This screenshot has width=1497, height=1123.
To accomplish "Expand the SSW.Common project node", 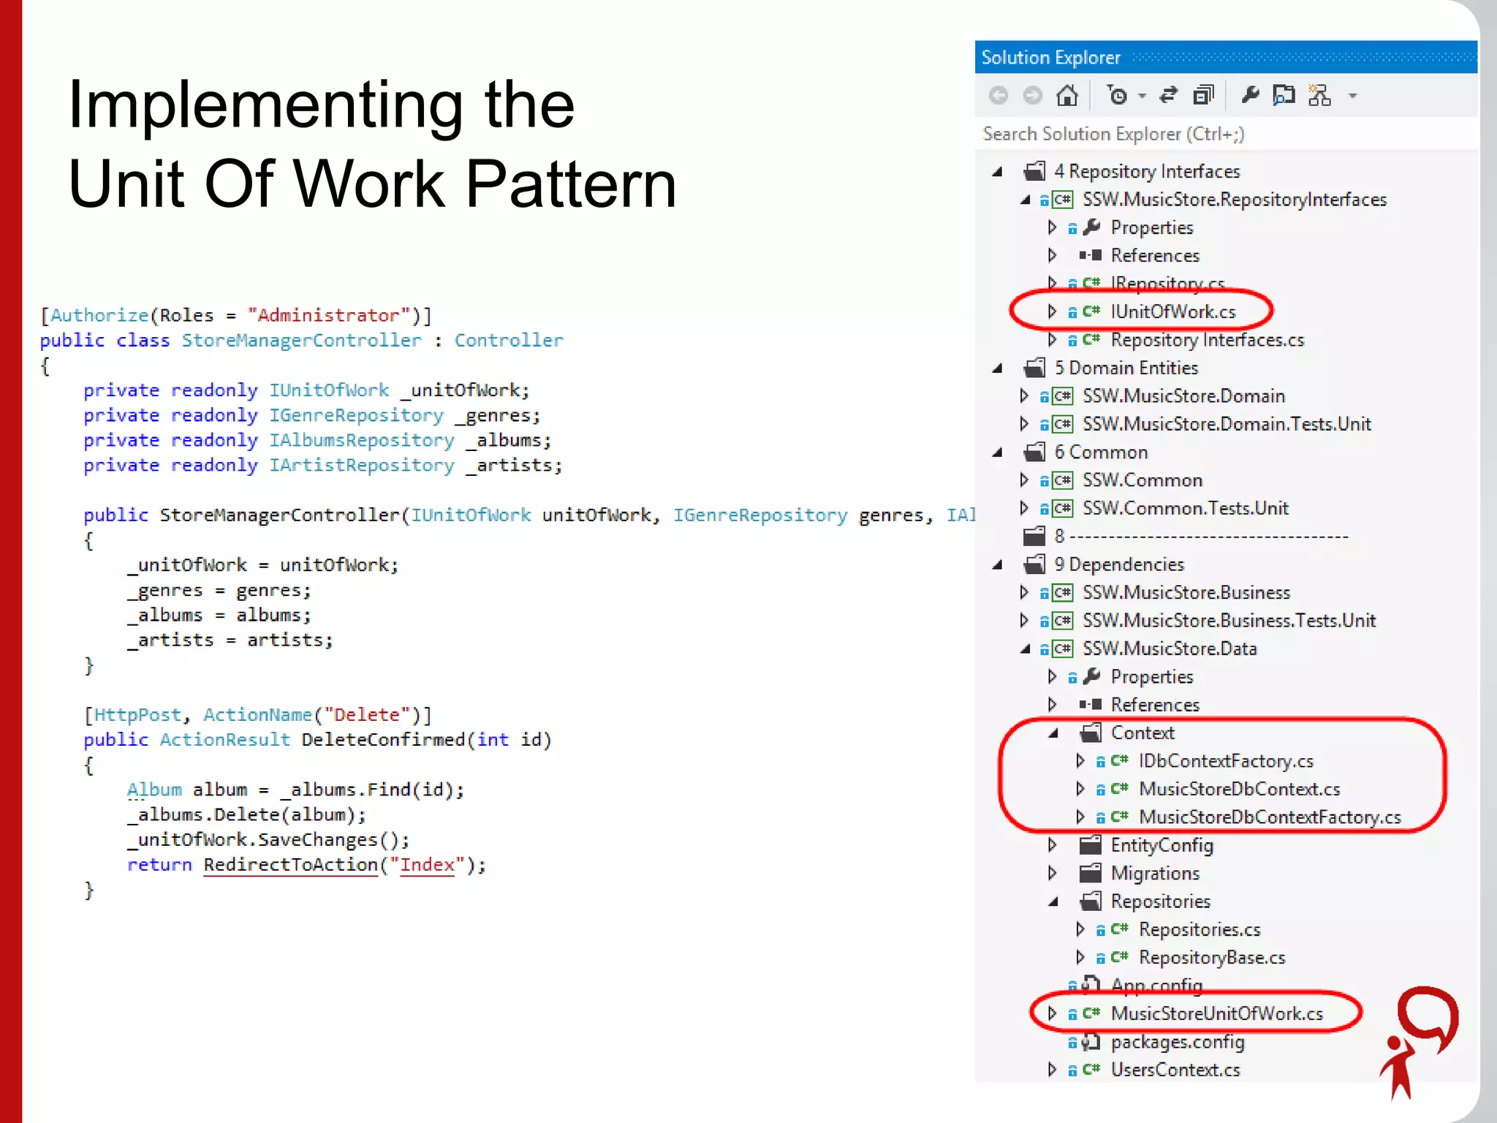I will click(1024, 480).
